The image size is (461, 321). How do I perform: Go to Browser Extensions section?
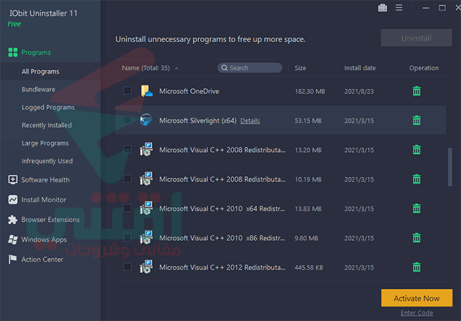click(x=50, y=220)
